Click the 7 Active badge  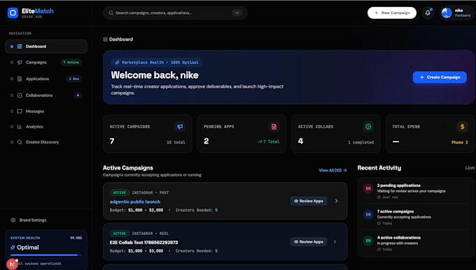[x=71, y=62]
